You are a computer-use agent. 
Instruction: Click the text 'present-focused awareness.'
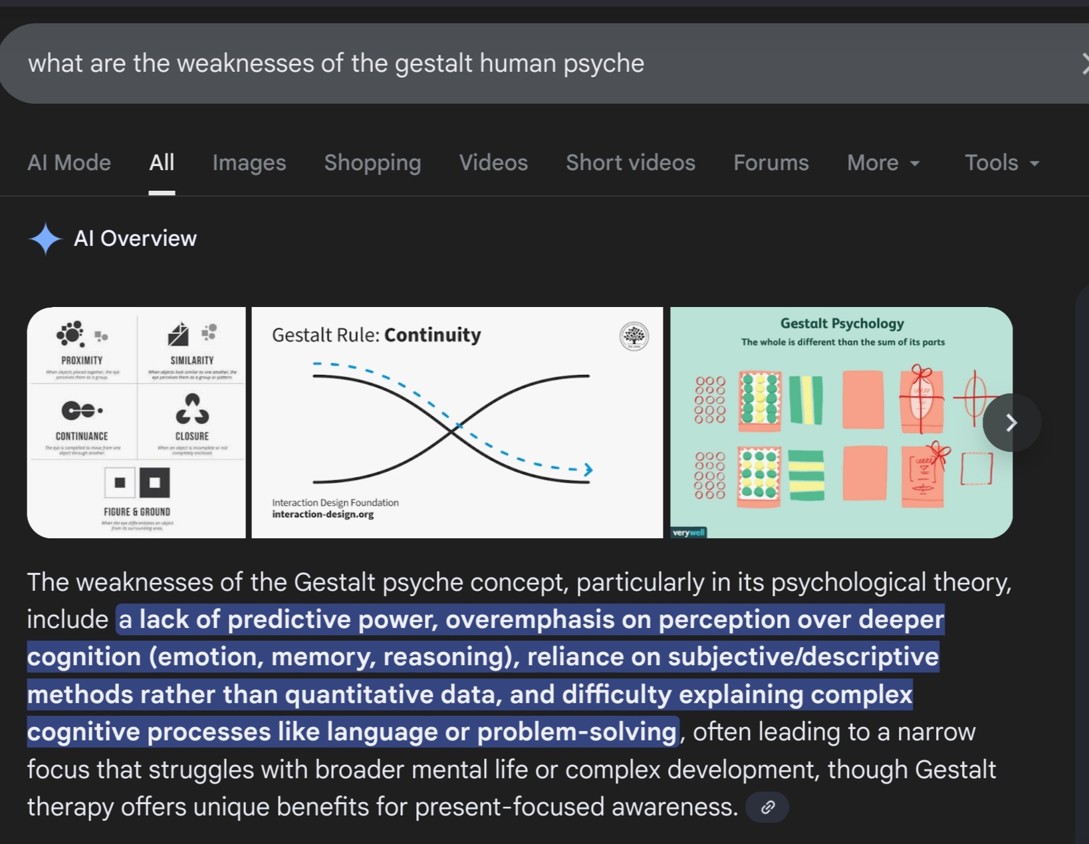tap(575, 807)
